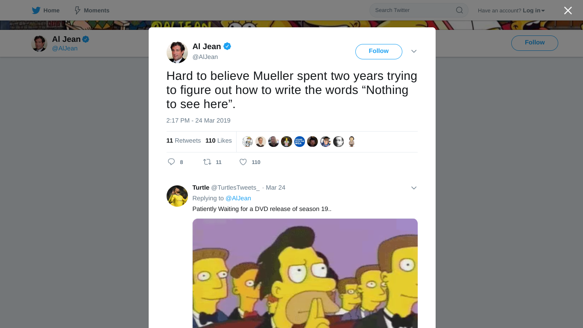Open the Log in dropdown

click(x=533, y=10)
